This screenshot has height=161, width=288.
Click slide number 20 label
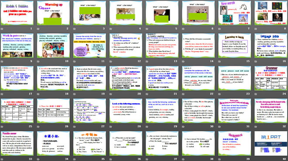point(139,94)
